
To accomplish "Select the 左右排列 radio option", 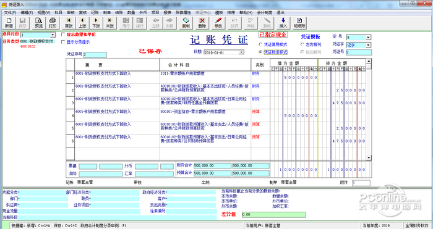I will [x=302, y=44].
